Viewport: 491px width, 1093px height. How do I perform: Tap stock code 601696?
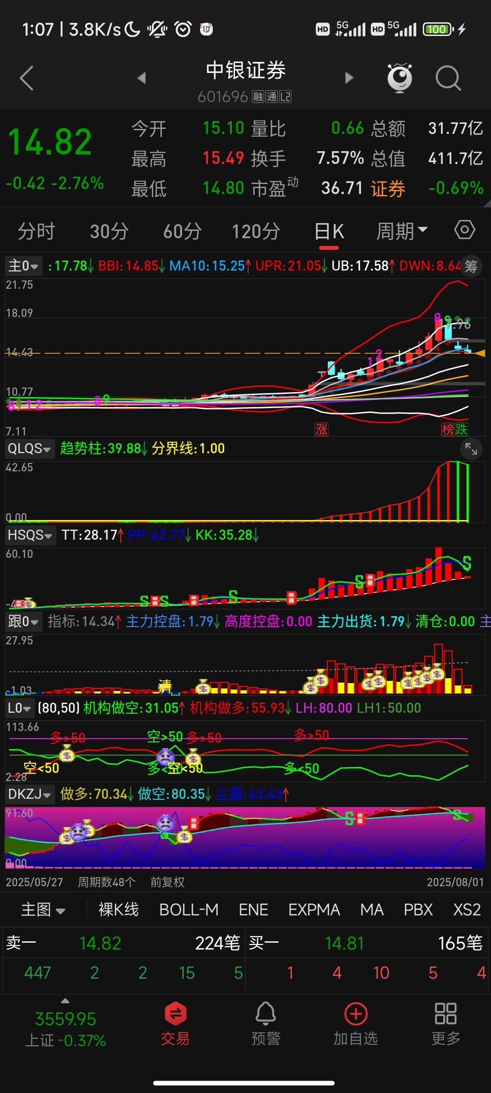[223, 97]
